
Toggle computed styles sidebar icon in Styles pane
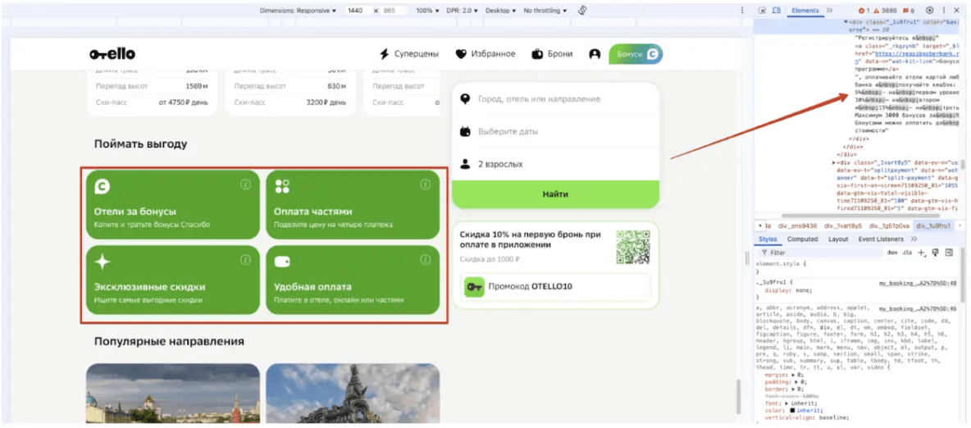coord(949,253)
